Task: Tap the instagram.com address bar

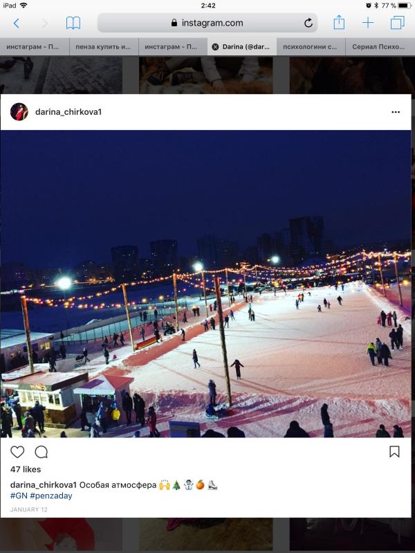Action: tap(207, 23)
